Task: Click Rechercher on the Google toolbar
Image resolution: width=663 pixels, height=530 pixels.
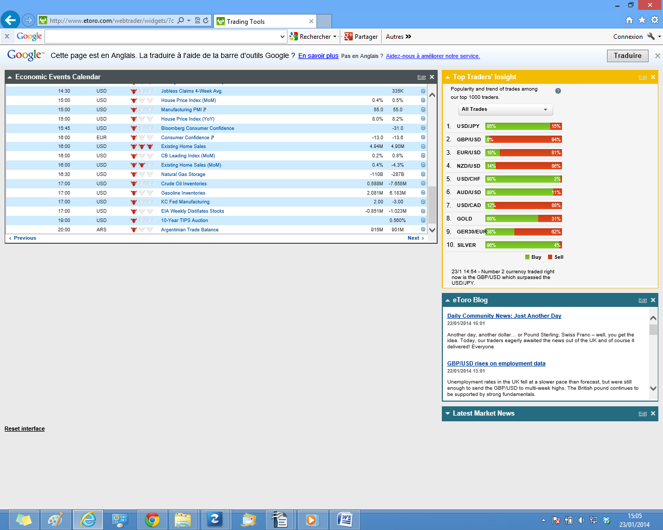Action: pyautogui.click(x=310, y=37)
